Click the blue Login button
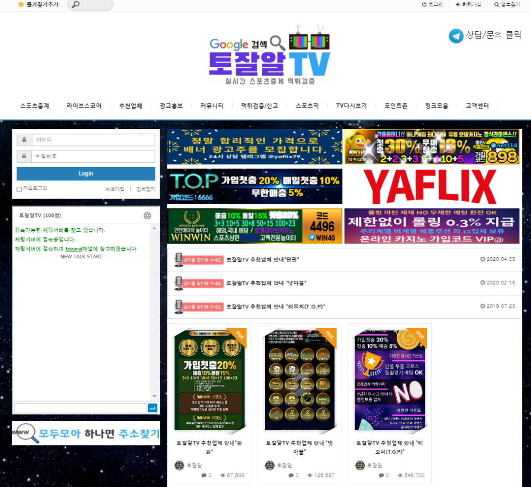 (85, 173)
